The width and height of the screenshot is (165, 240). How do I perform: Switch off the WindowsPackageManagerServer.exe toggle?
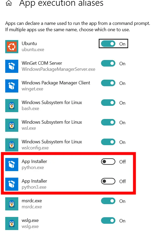coord(108,63)
